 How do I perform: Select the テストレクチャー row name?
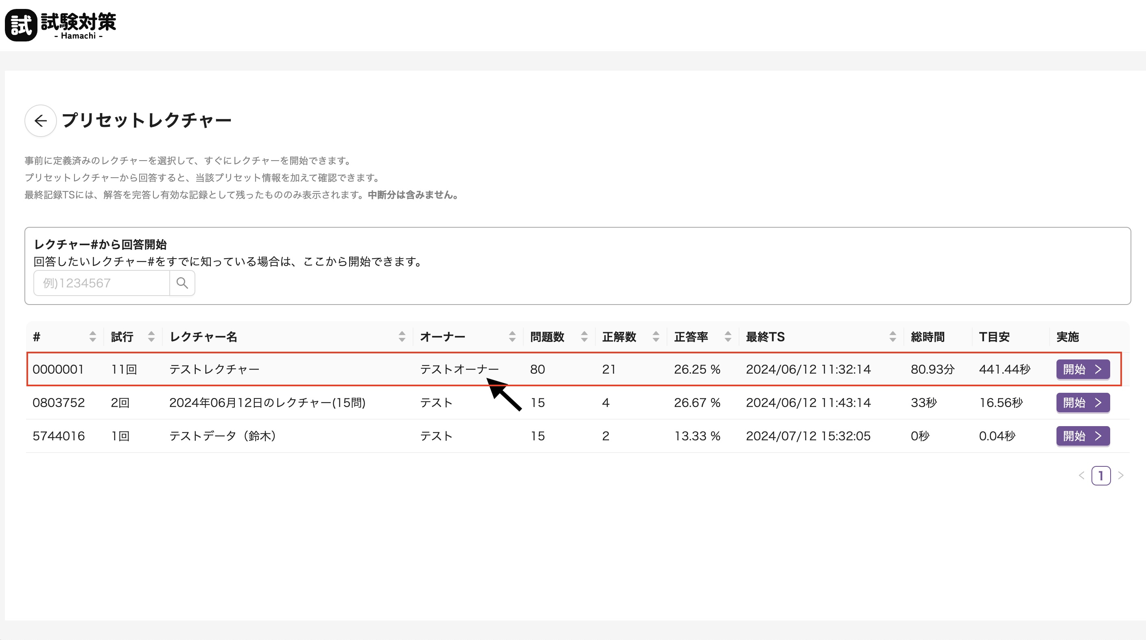[x=214, y=369]
